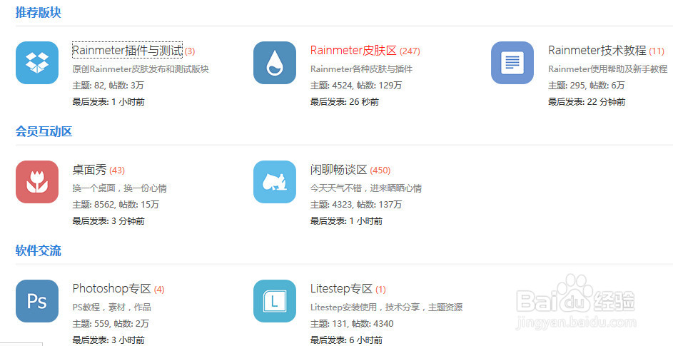Click today's post count (43) beside 桌面秀

coord(117,171)
